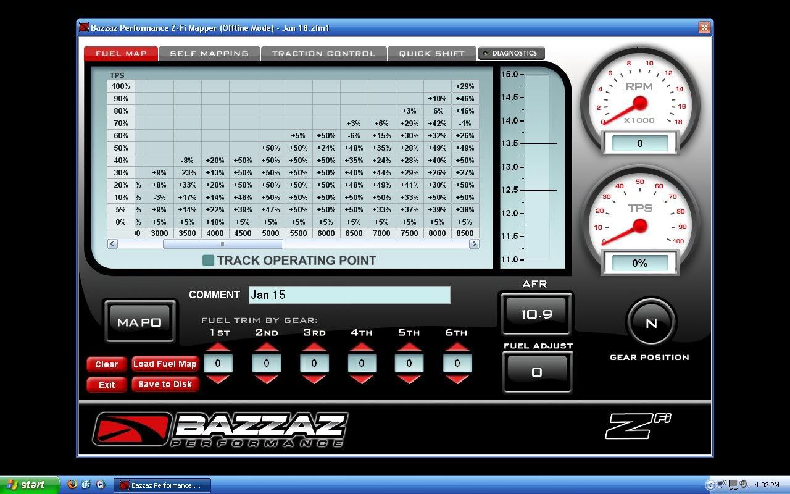The width and height of the screenshot is (790, 494).
Task: Click the Fuel Adjust 0 button
Action: (537, 372)
